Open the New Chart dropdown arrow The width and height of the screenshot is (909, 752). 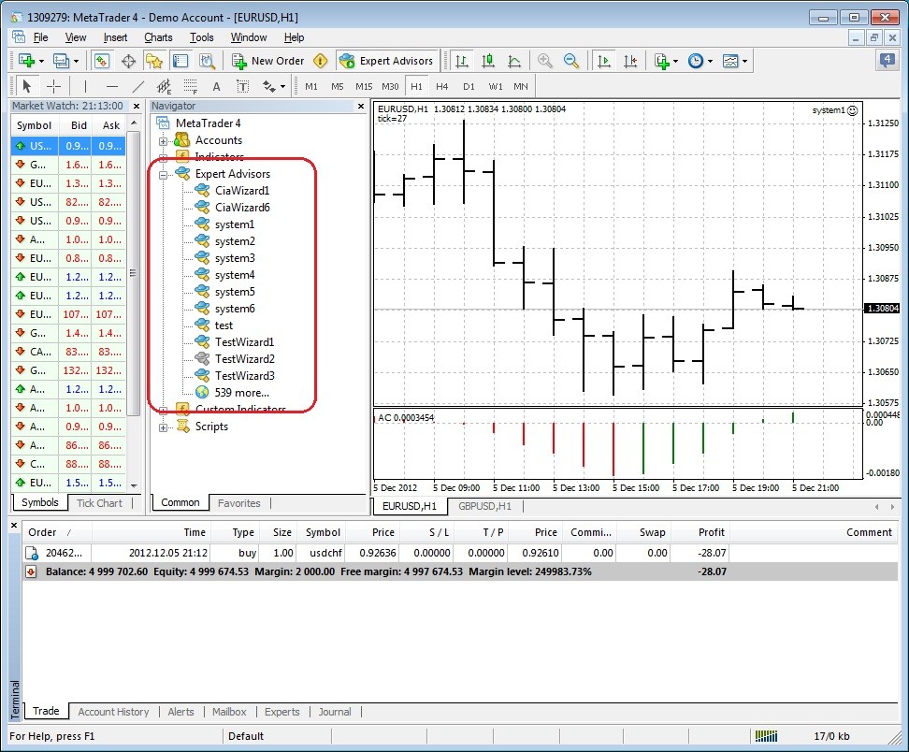(x=41, y=62)
